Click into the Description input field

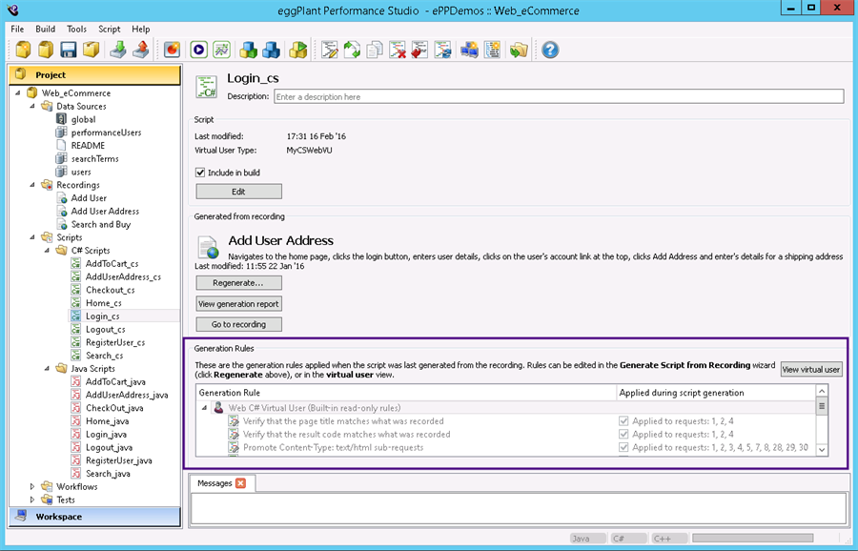tap(558, 96)
